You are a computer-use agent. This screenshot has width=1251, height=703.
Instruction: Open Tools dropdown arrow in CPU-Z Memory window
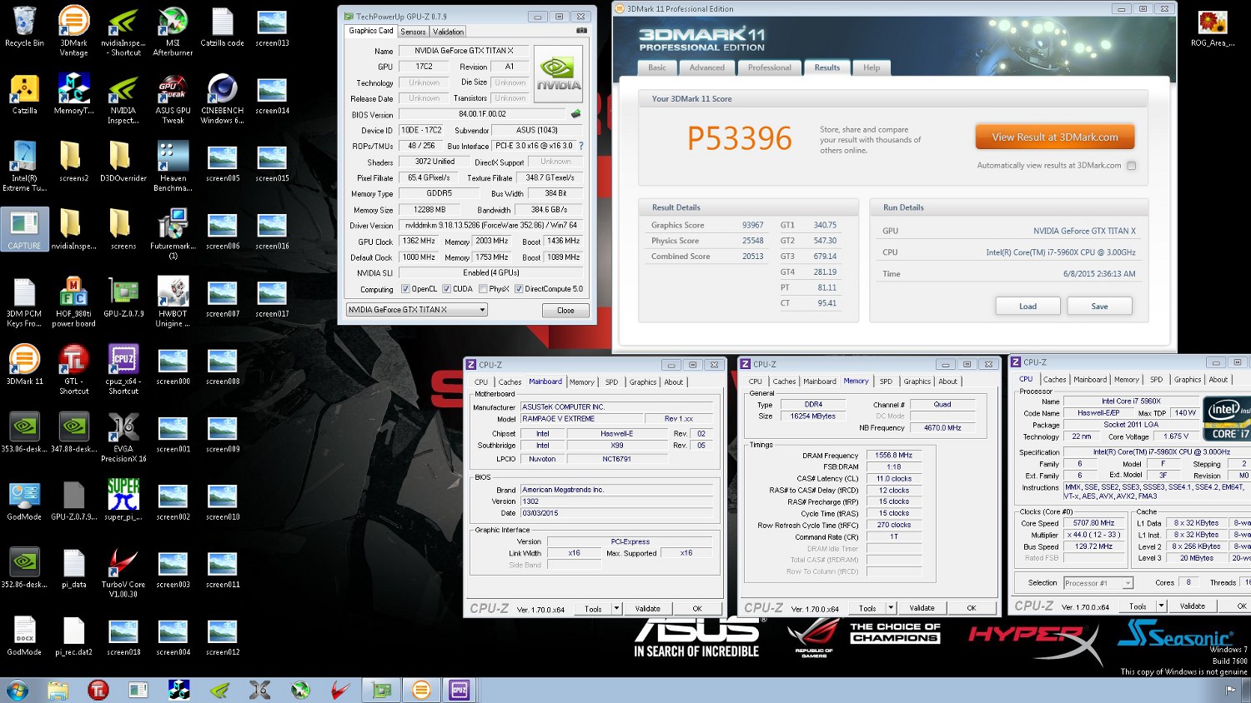click(x=891, y=608)
